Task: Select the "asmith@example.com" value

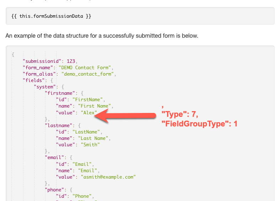Action: pos(108,177)
